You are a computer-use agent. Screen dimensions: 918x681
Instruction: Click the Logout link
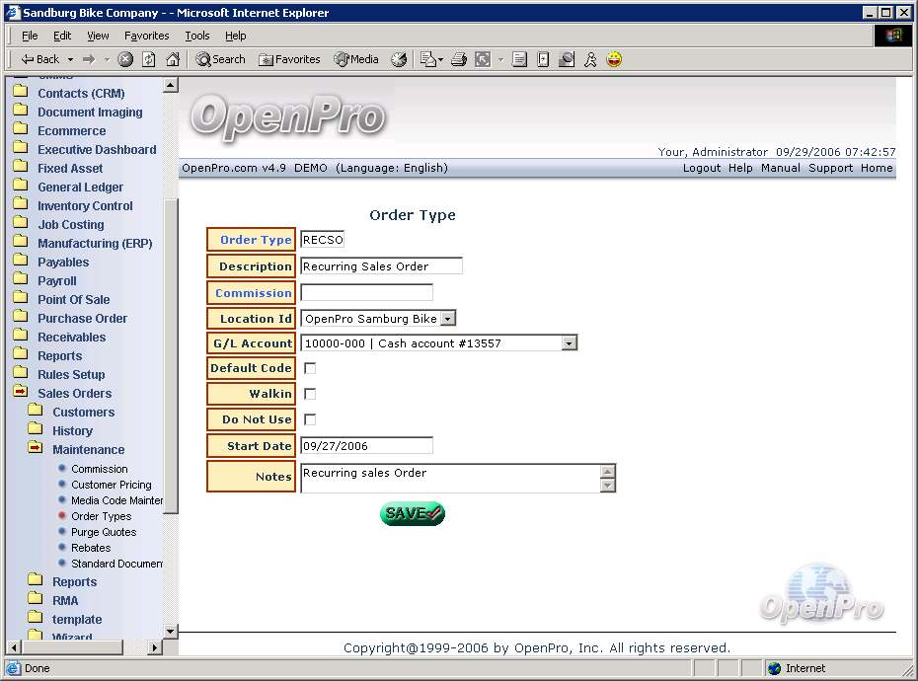(701, 168)
